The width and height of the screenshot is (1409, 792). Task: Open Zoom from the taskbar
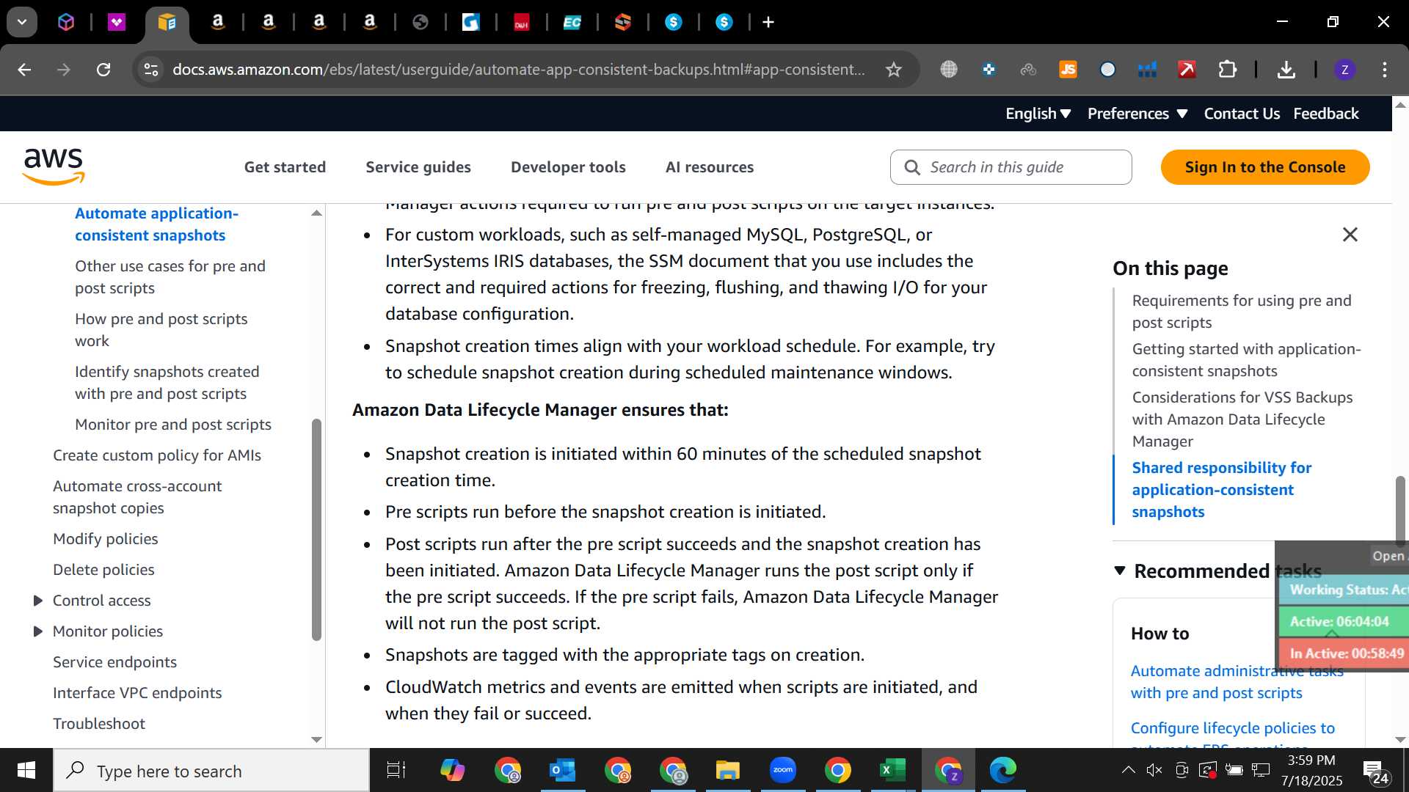click(x=783, y=770)
